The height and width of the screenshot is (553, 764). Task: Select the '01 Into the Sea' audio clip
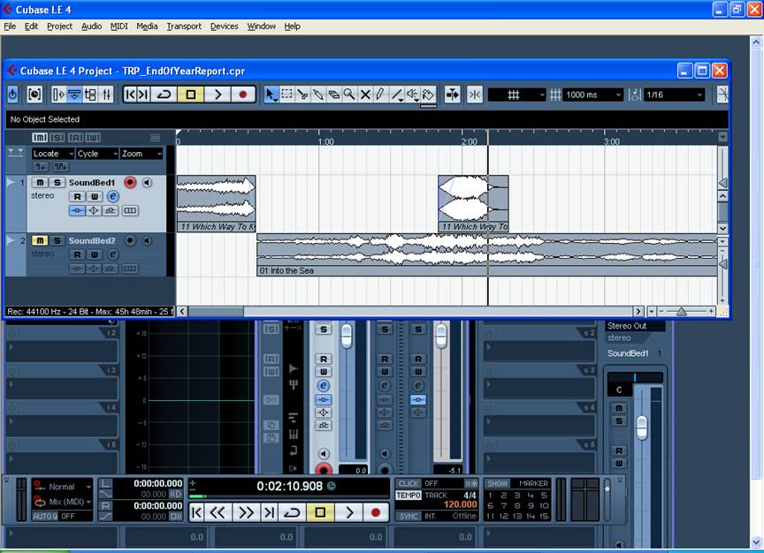487,255
